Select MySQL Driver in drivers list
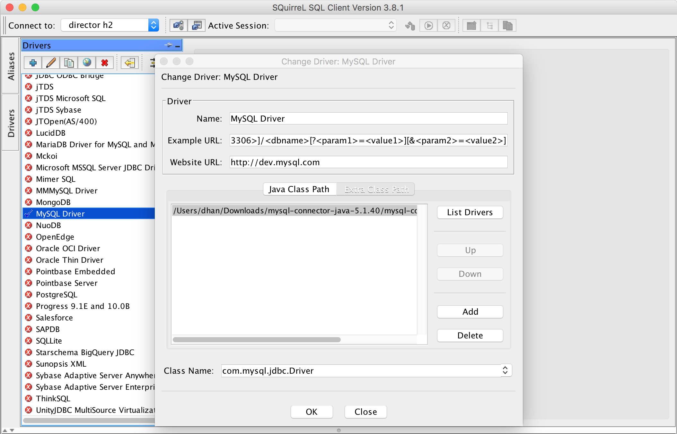Image resolution: width=677 pixels, height=434 pixels. 89,214
